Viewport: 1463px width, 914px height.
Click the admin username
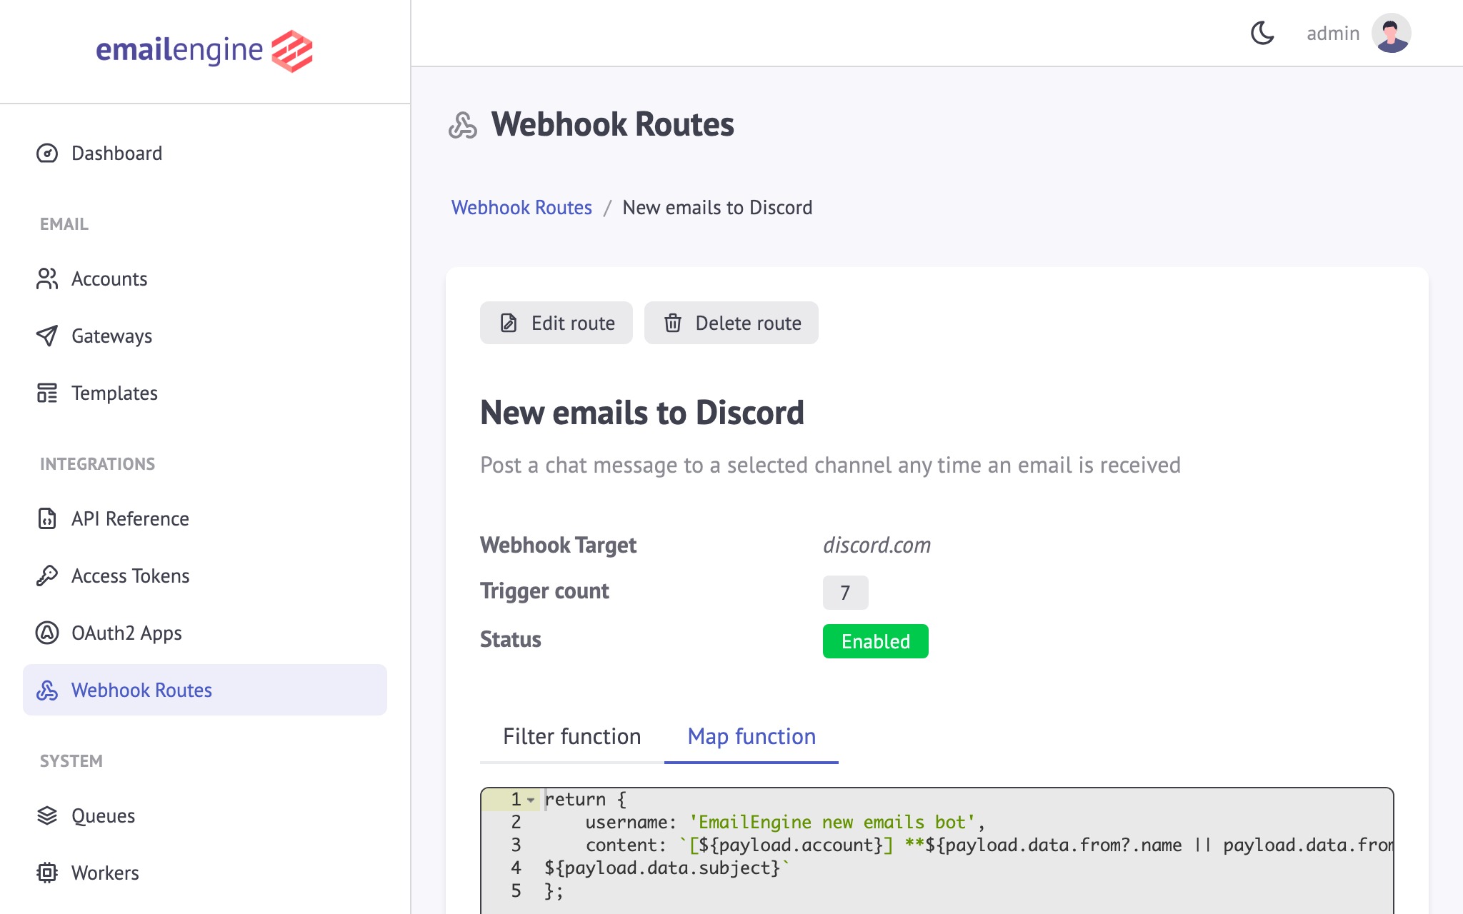click(x=1332, y=33)
